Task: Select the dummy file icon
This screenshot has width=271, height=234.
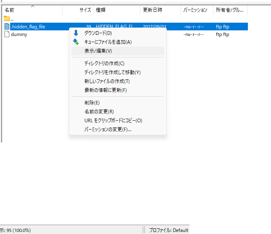Action: (x=7, y=35)
